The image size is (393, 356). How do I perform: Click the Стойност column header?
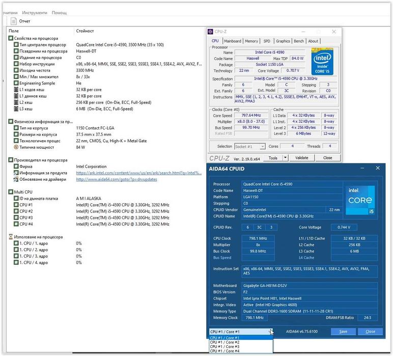[85, 31]
